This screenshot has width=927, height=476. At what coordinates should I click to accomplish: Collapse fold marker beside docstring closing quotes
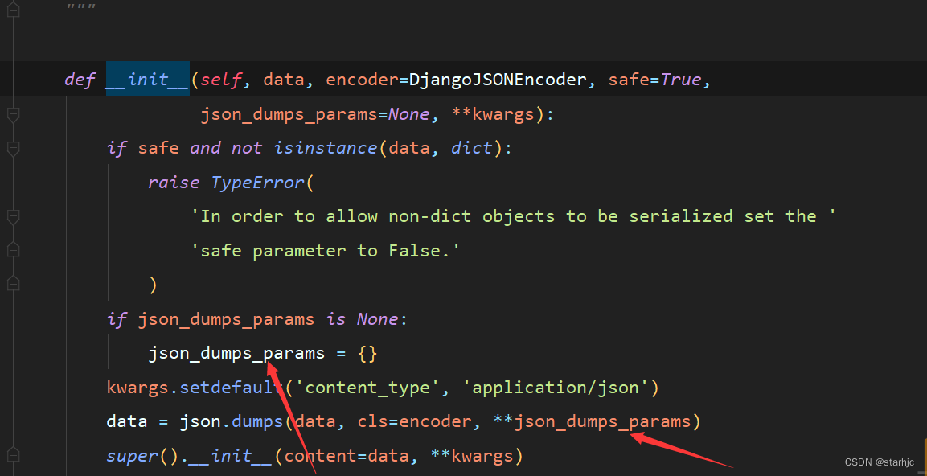[x=13, y=10]
